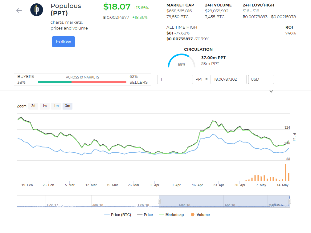Click the ACROSS 10 MARKETS label

point(82,77)
